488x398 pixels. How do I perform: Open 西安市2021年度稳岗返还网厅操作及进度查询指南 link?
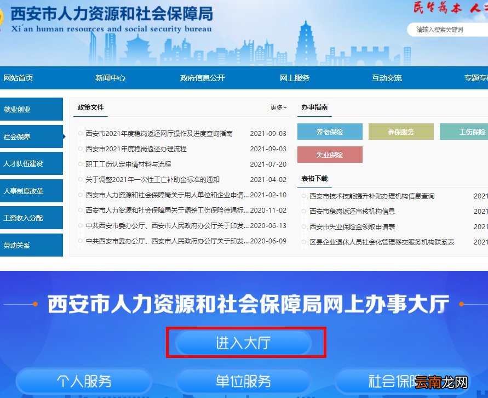tap(159, 134)
